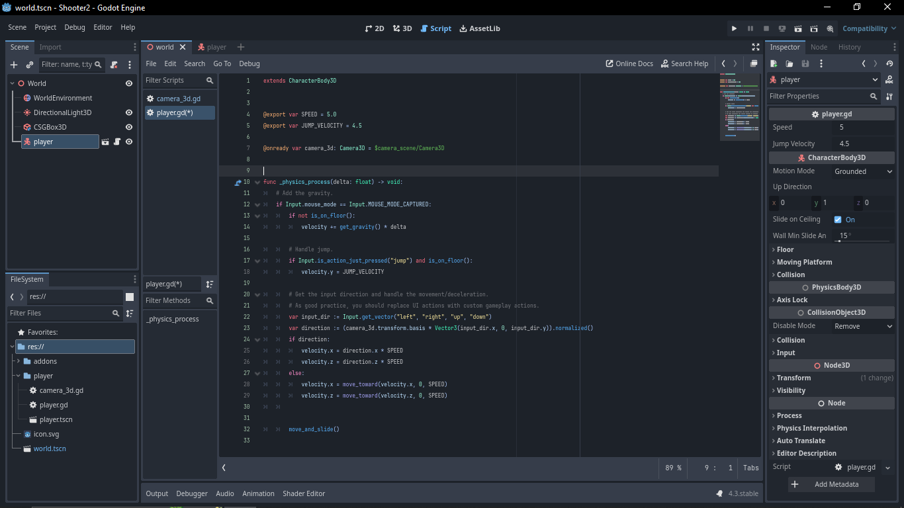
Task: Collapse the World root node
Action: pos(12,83)
